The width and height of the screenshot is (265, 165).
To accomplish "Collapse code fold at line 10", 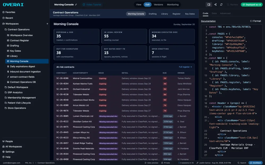I will click(208, 58).
